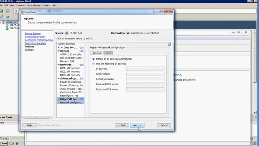259x146 pixels.
Task: Collapse the Advanced options section
Action: click(59, 78)
